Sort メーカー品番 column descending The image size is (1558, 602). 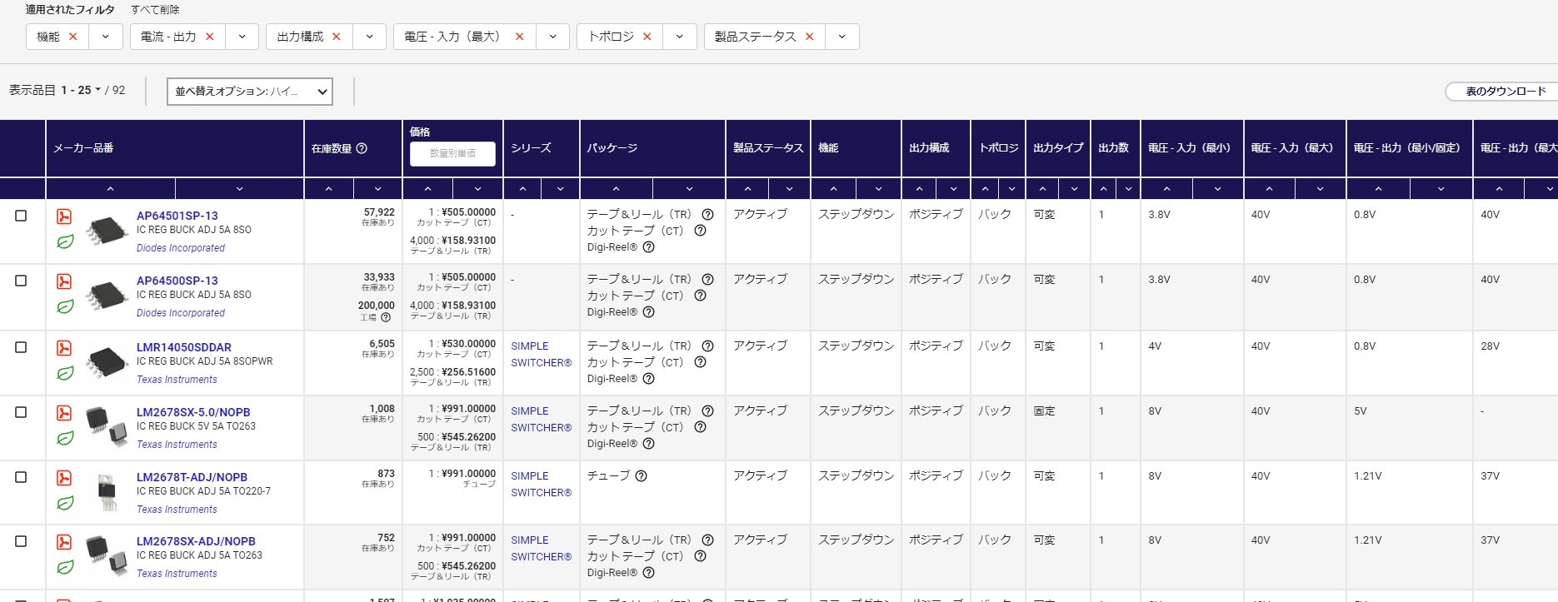(239, 189)
